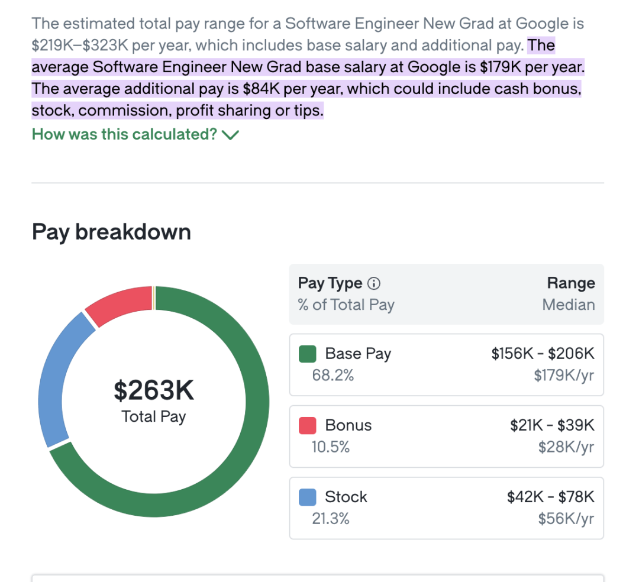Click the red Bonus legend swatch
This screenshot has width=639, height=582.
[x=307, y=426]
